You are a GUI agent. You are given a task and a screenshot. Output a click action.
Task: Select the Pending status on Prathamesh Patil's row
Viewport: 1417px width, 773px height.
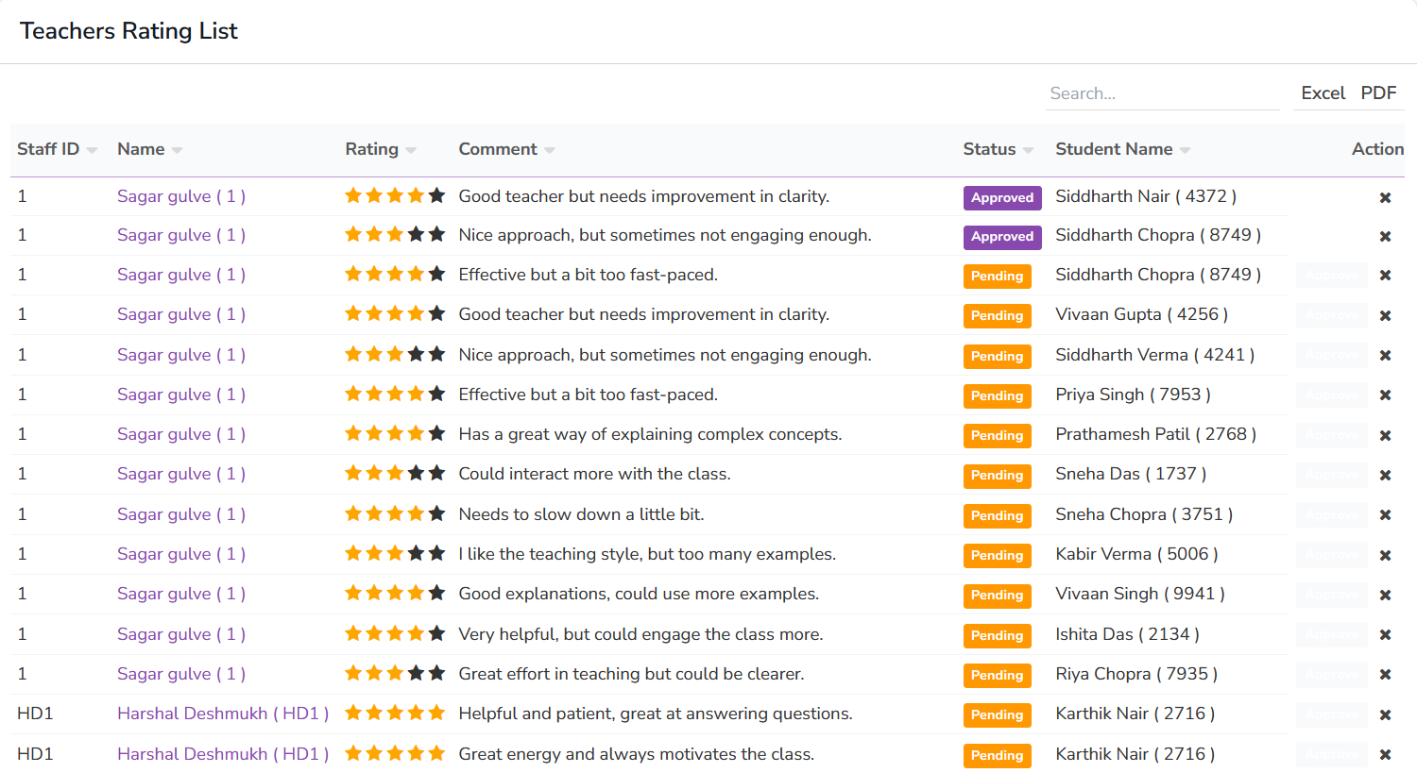tap(997, 435)
